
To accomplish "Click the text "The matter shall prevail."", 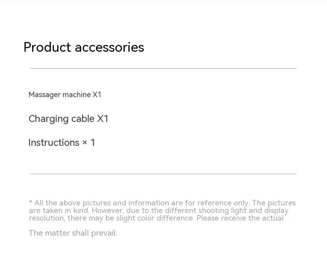I will pos(73,233).
